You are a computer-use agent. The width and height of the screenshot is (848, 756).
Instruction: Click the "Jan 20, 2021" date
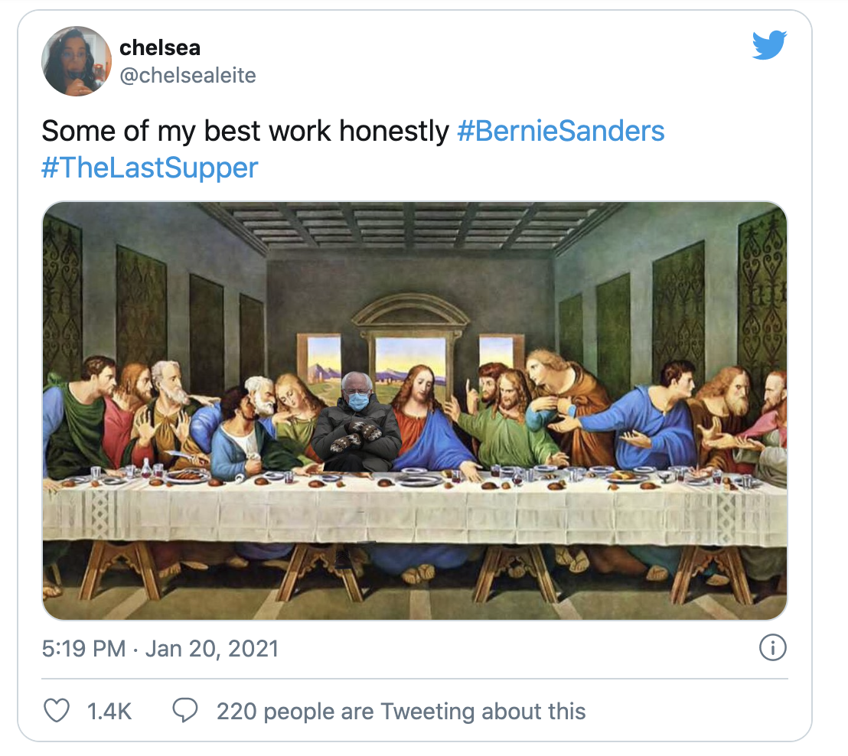(x=212, y=650)
